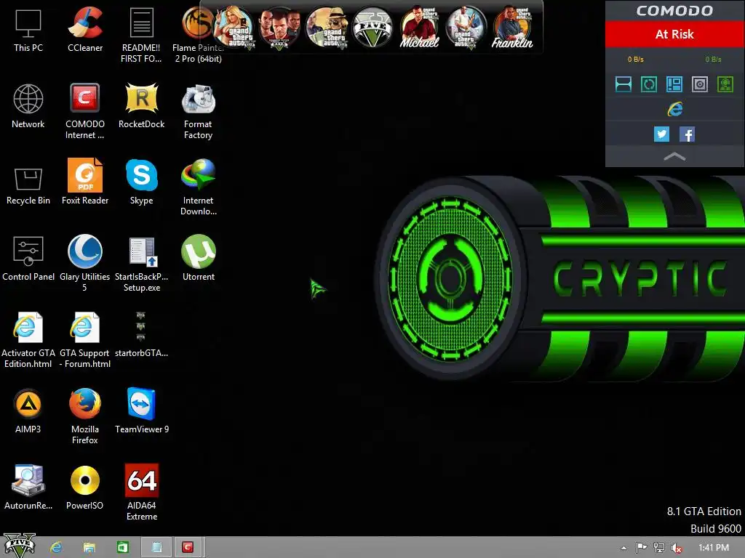745x558 pixels.
Task: Click the Facebook icon in COMODO widget
Action: [x=687, y=134]
